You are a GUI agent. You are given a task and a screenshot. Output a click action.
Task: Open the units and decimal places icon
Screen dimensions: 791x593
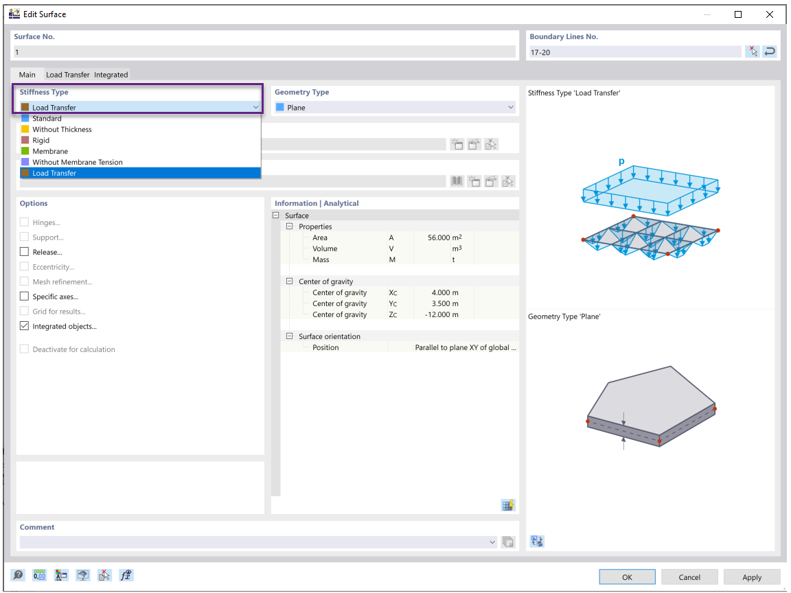point(39,575)
